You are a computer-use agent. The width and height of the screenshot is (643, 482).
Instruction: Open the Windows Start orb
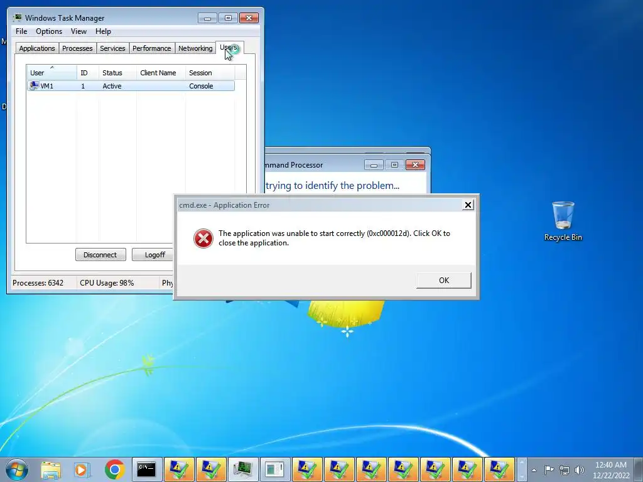pos(17,469)
